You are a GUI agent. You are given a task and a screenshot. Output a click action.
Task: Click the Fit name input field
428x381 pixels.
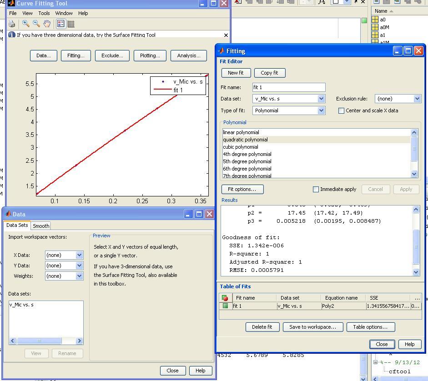click(289, 87)
